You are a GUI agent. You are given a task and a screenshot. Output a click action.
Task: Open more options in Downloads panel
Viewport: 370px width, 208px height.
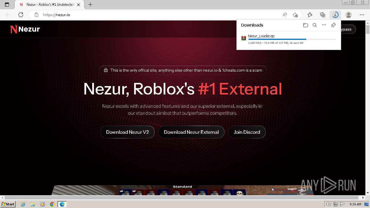click(324, 25)
